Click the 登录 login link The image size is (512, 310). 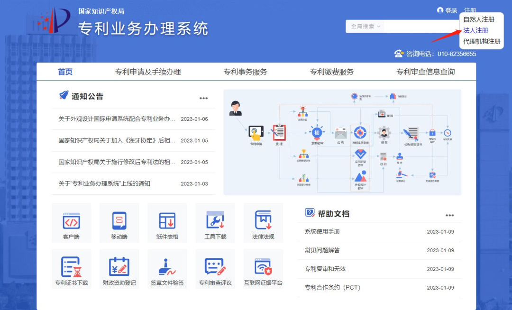(451, 10)
